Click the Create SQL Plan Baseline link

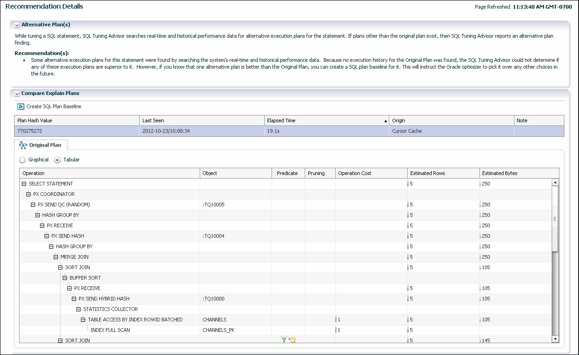54,106
